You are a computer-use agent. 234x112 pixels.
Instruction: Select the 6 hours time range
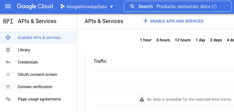(163, 40)
